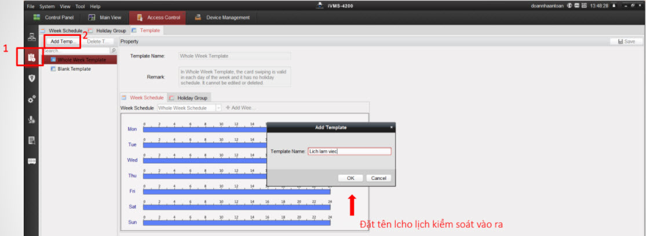Click the organization tree icon in sidebar
Image resolution: width=646 pixels, height=236 pixels.
coord(32,37)
